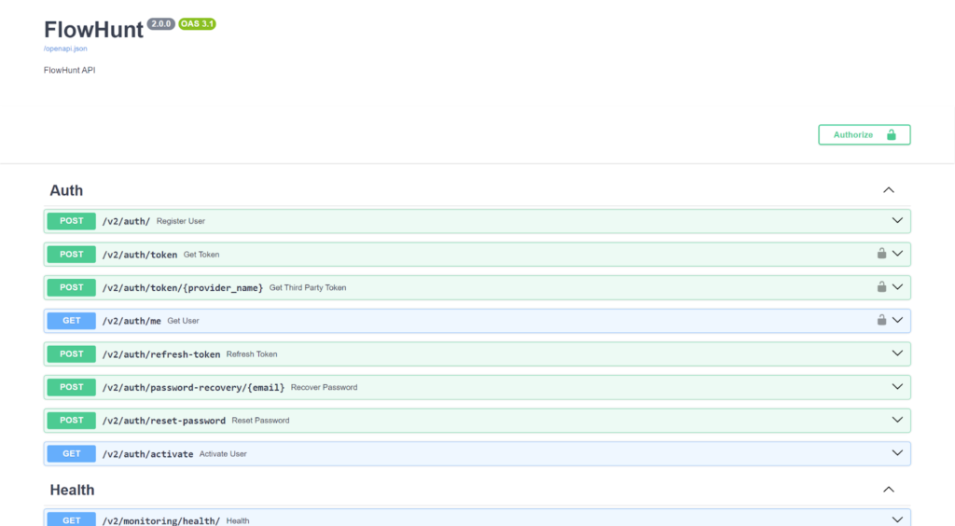
Task: Click the Get Third Party Token summary
Action: (308, 287)
